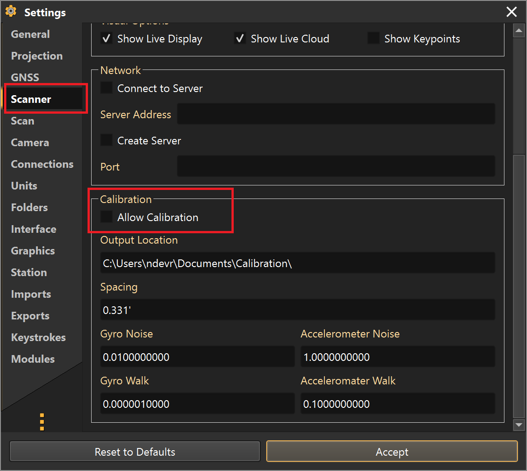Enable the Allow Calibration checkbox
Image resolution: width=527 pixels, height=471 pixels.
(106, 217)
